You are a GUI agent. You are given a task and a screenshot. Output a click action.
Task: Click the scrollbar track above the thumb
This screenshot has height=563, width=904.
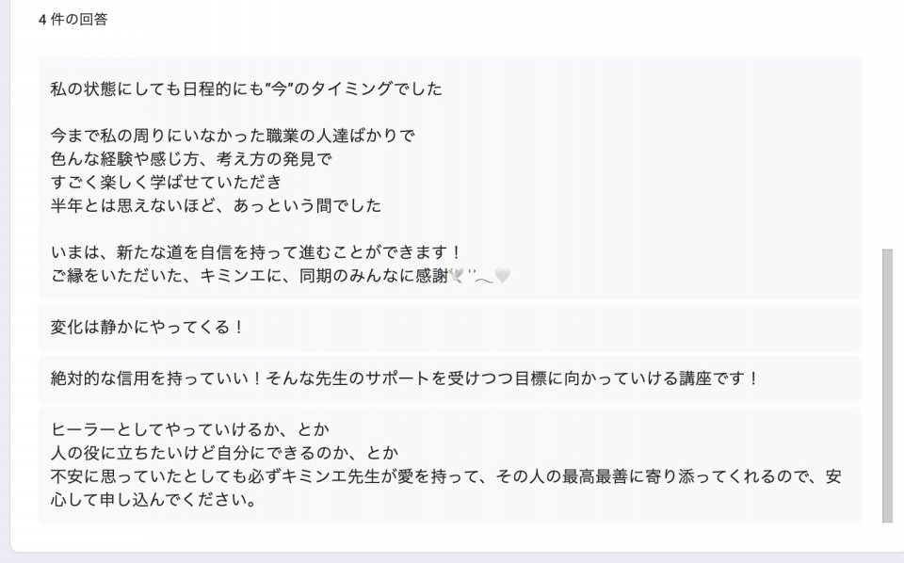pyautogui.click(x=887, y=153)
